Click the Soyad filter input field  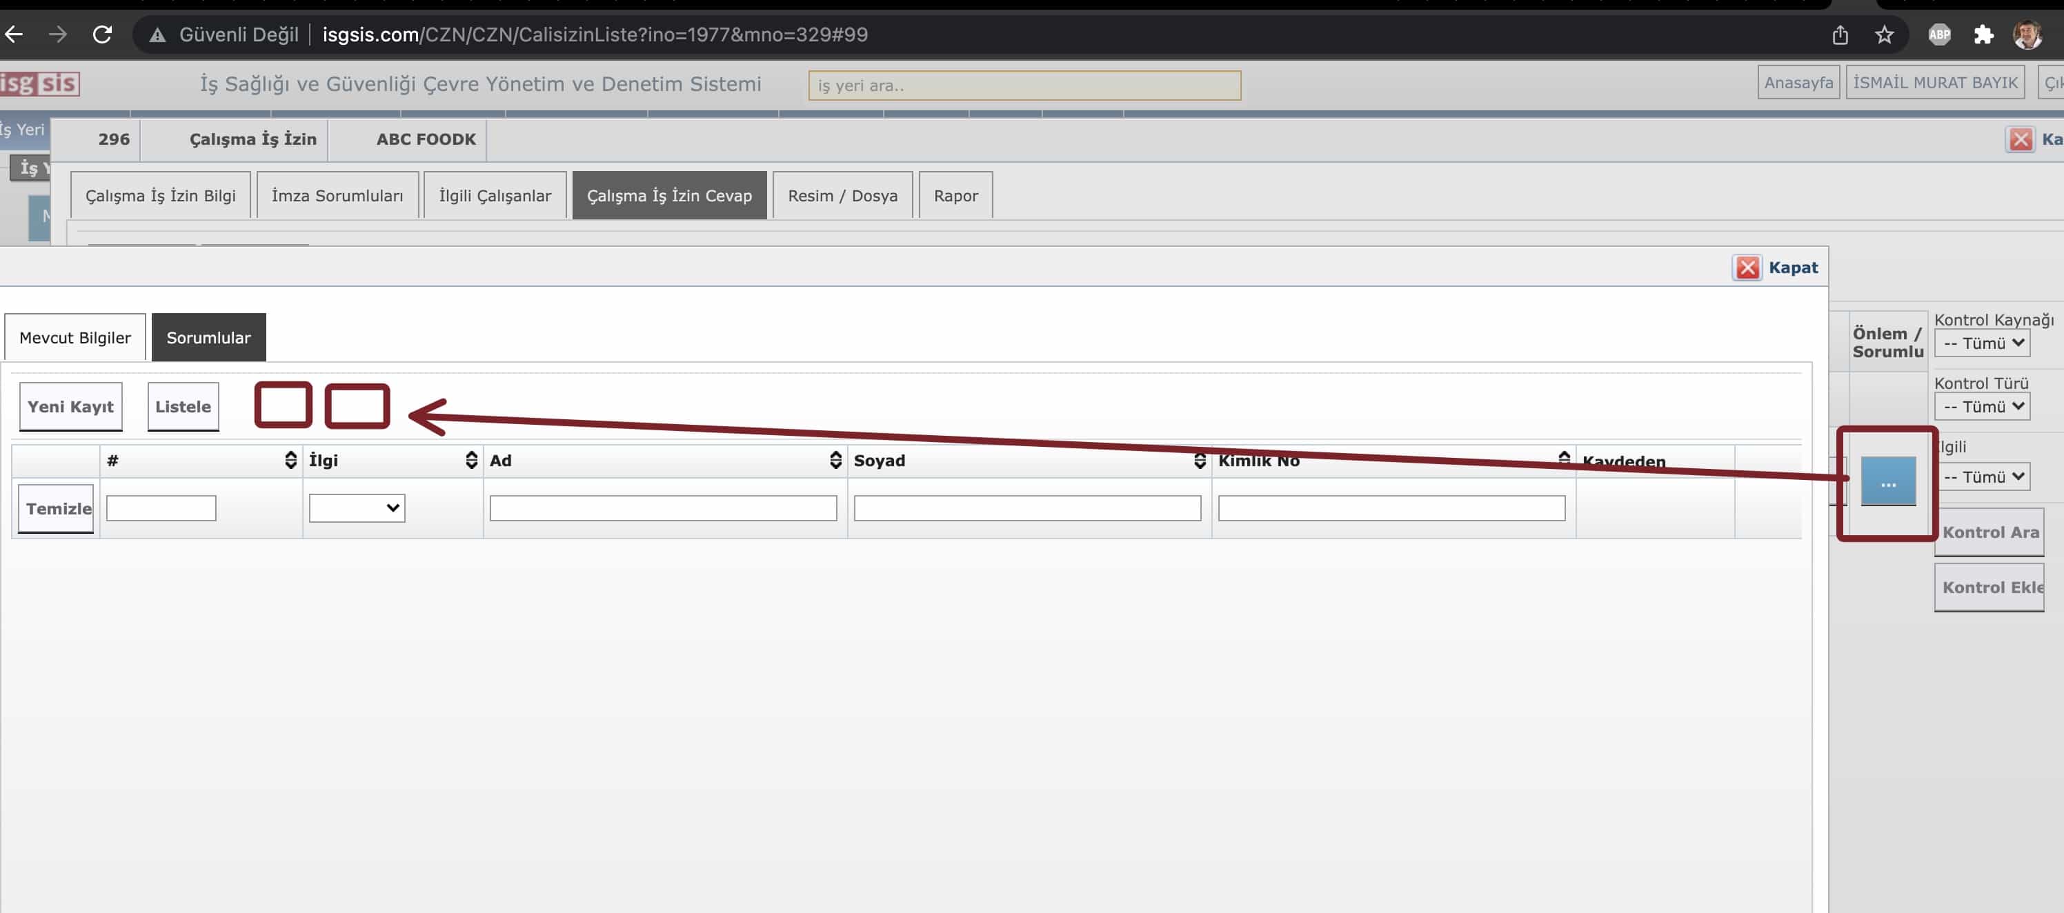click(1027, 508)
